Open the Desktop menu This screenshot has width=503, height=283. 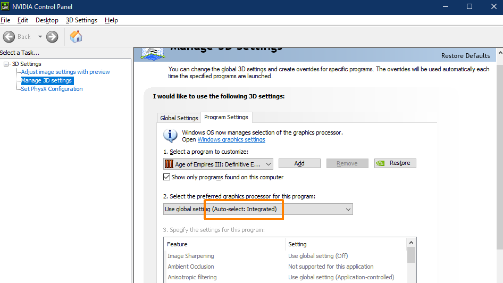[47, 20]
